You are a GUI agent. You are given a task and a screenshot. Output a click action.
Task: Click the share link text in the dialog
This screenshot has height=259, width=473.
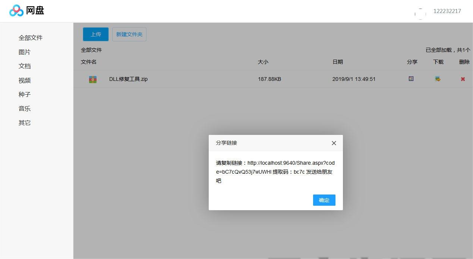point(275,168)
